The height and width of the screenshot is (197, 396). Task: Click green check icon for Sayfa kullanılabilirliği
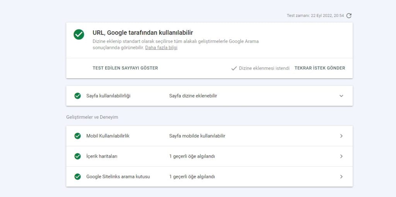click(x=77, y=96)
